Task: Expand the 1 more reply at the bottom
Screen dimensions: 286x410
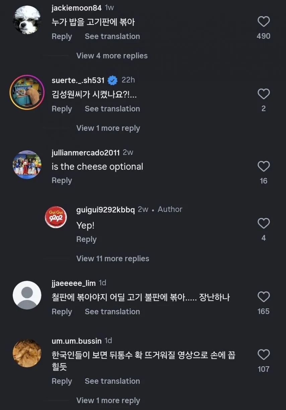Action: [108, 400]
